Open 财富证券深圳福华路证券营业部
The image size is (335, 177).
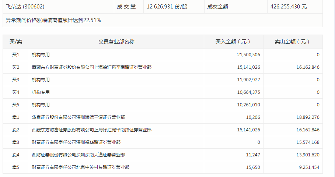pos(76,142)
